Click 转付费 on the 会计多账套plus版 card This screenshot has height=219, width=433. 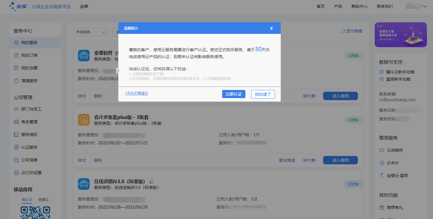tap(309, 160)
